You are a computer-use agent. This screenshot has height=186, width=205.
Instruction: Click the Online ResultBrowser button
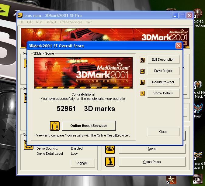coord(89,126)
